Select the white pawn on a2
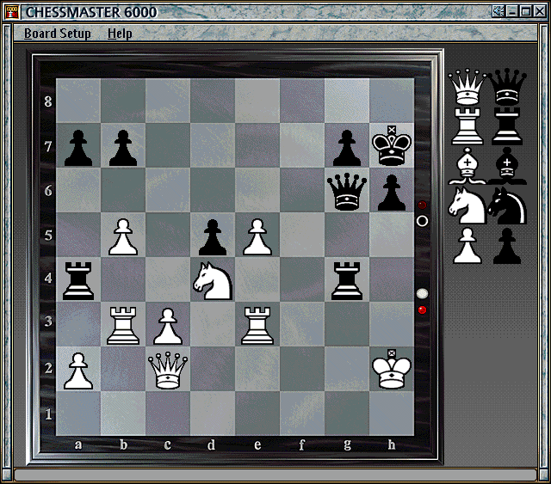Image resolution: width=551 pixels, height=484 pixels. (78, 371)
